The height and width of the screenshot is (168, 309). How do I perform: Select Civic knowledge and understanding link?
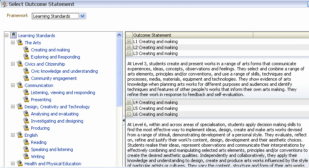64,71
